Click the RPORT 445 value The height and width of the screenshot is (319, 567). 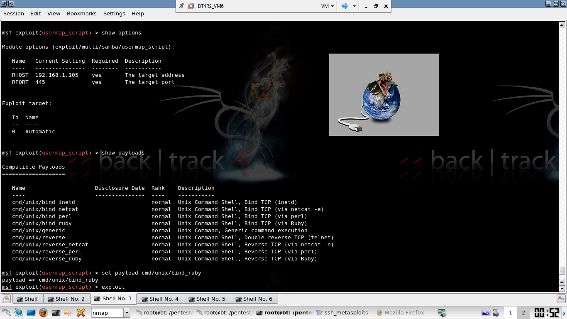40,82
